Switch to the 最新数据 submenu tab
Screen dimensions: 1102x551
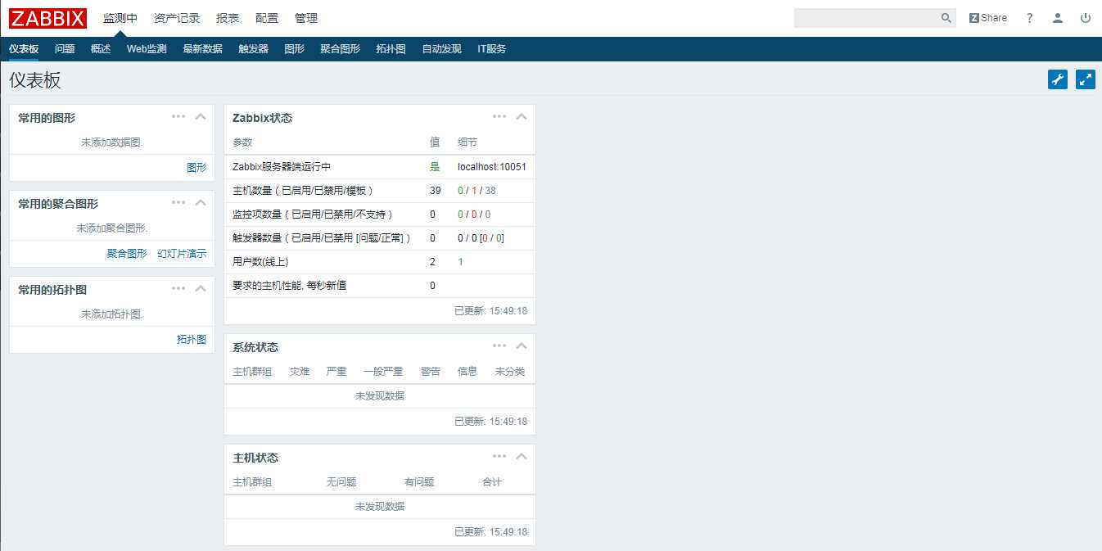202,49
